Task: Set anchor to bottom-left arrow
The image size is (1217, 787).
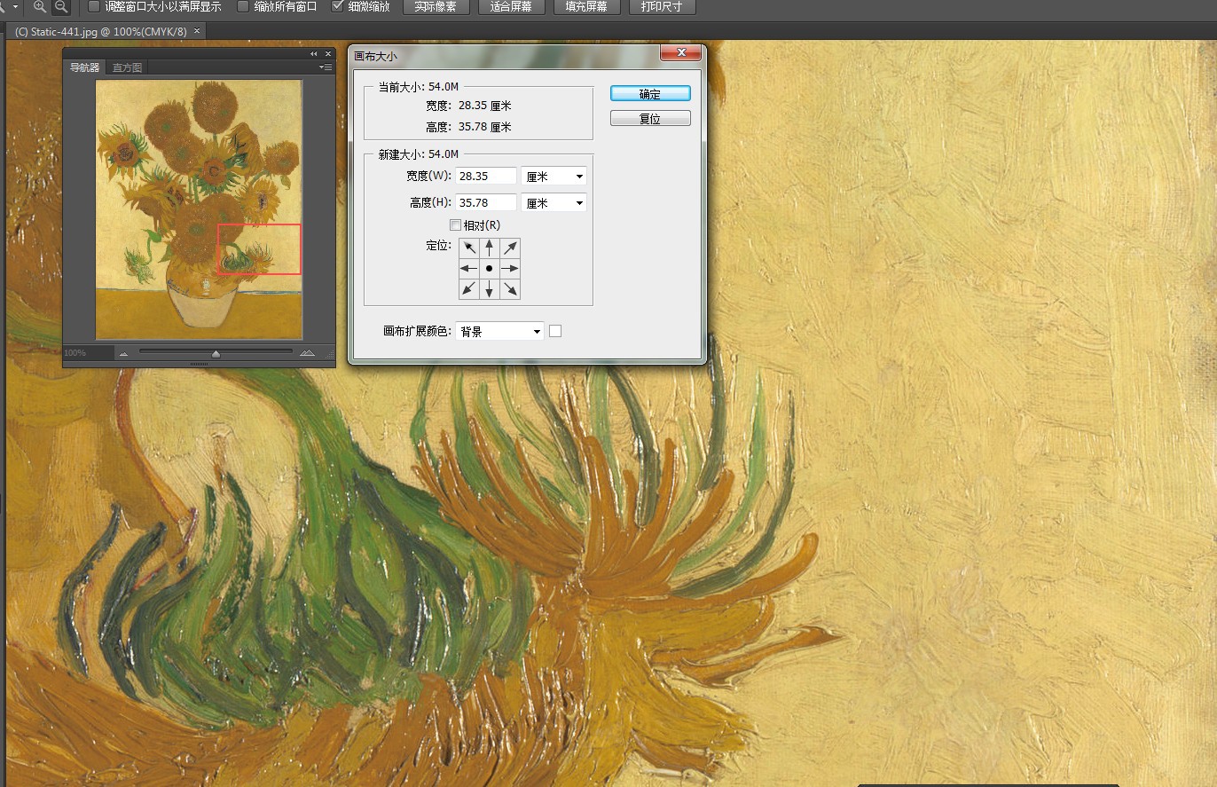Action: click(x=469, y=289)
